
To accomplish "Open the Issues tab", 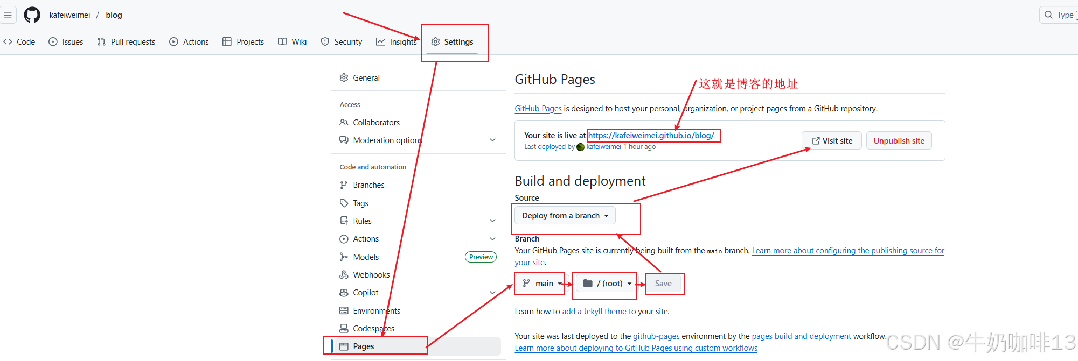I will click(x=66, y=42).
